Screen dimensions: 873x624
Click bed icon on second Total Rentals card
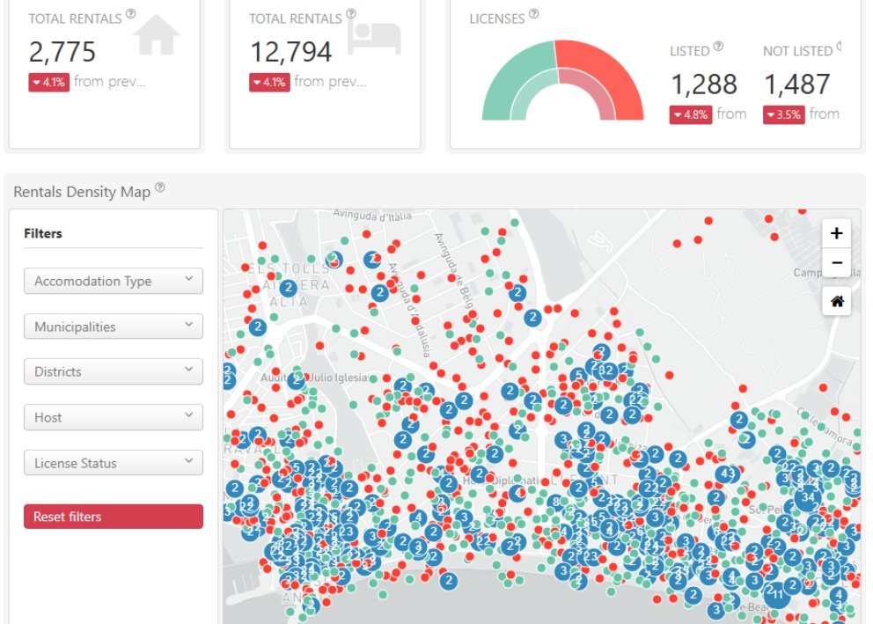coord(375,37)
